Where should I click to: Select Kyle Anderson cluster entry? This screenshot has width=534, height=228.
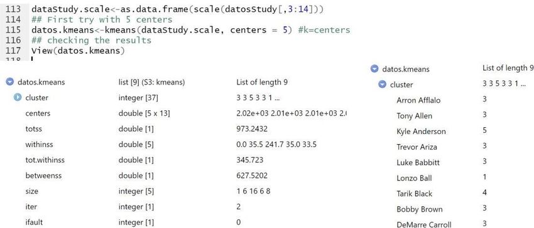pos(421,132)
